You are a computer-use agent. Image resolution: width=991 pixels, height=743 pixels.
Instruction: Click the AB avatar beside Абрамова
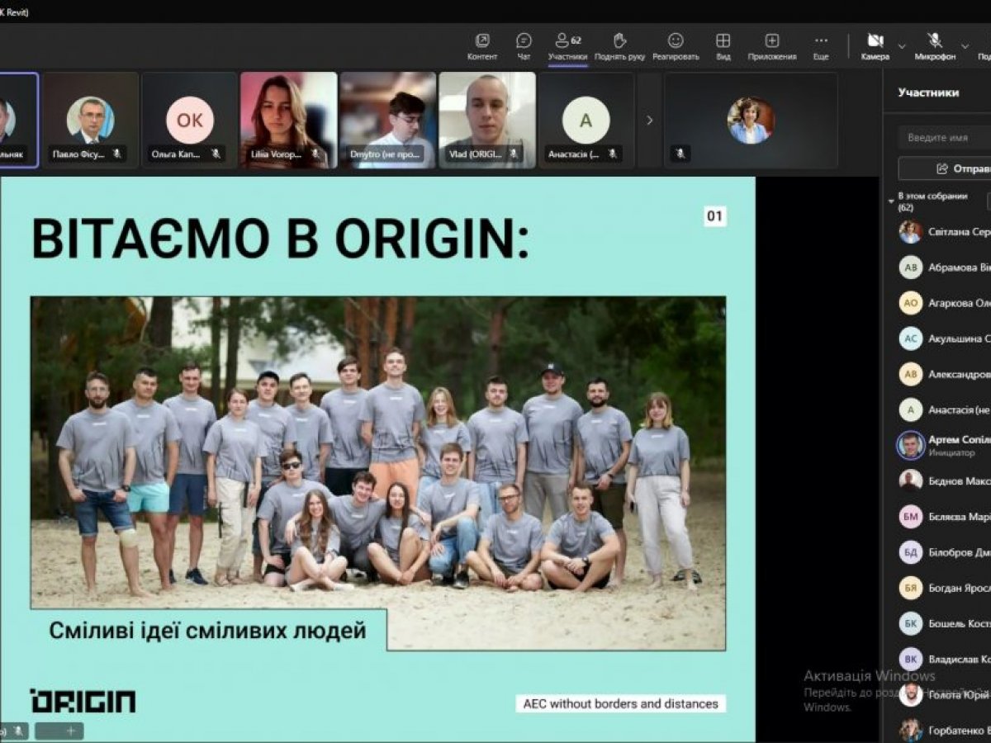coord(910,267)
